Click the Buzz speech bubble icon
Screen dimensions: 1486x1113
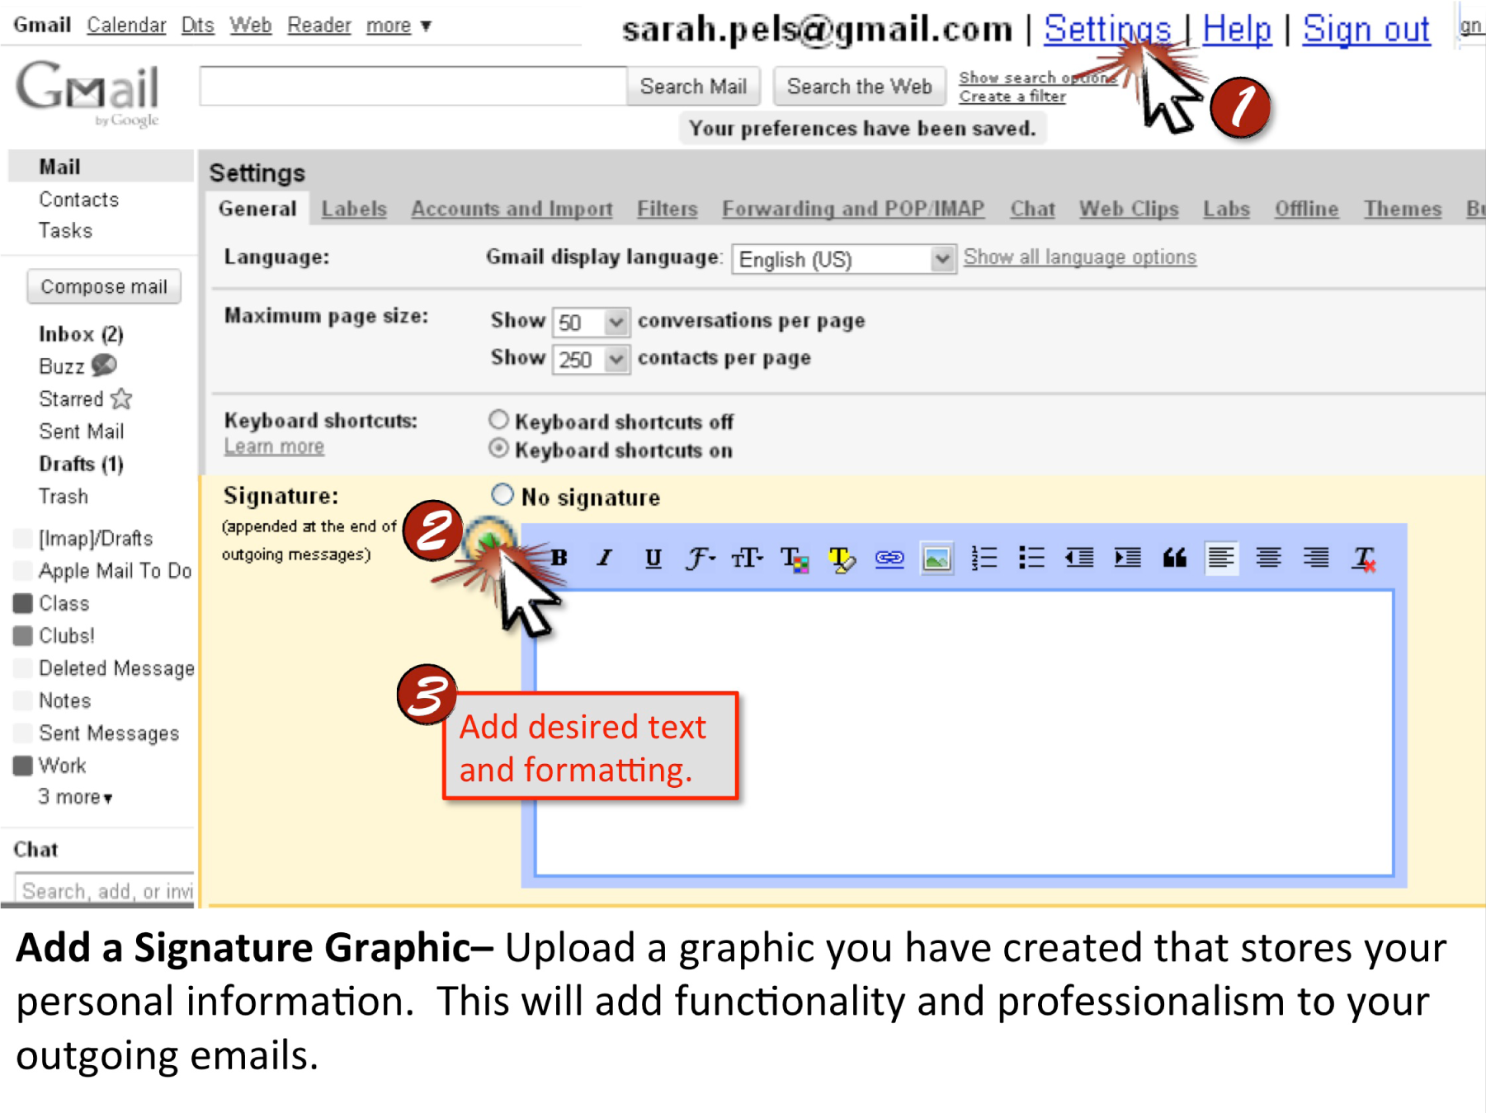(x=104, y=365)
